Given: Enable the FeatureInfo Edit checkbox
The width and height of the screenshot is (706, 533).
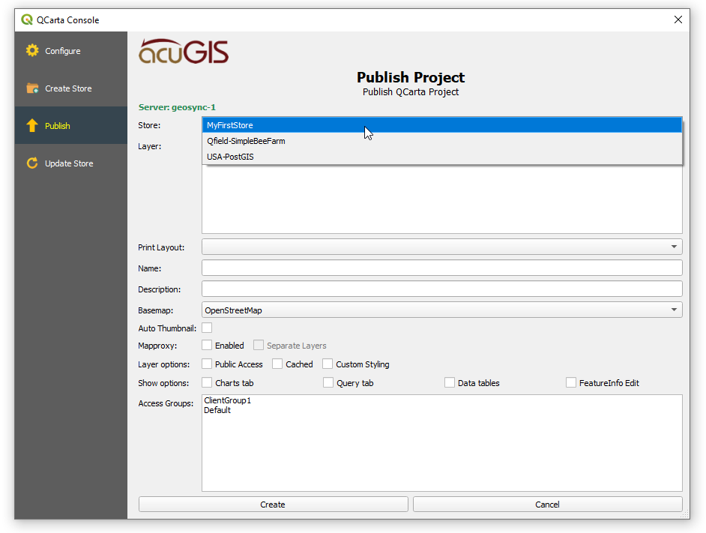Looking at the screenshot, I should click(x=571, y=383).
